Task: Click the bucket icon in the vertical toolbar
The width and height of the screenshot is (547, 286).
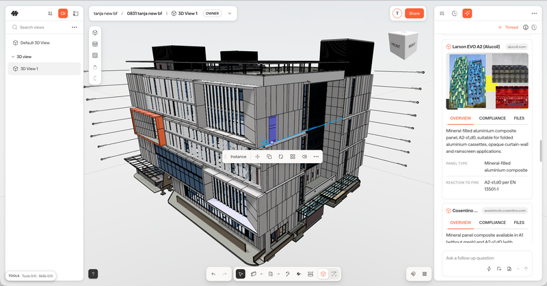Action: 95,67
